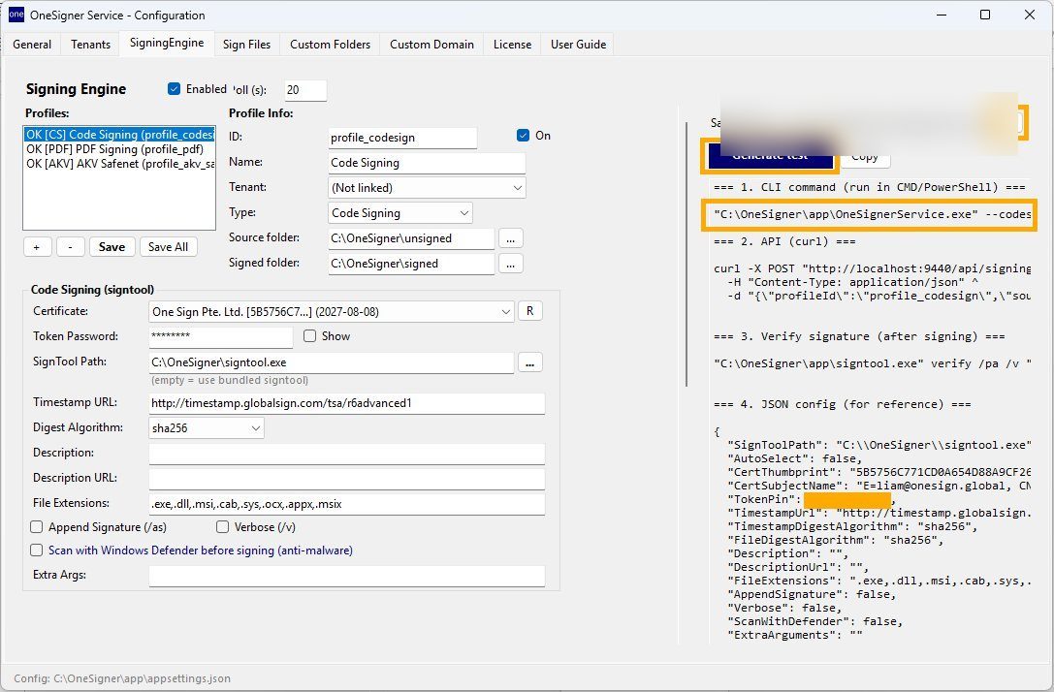Select the Code Signing profile in list

pyautogui.click(x=119, y=135)
